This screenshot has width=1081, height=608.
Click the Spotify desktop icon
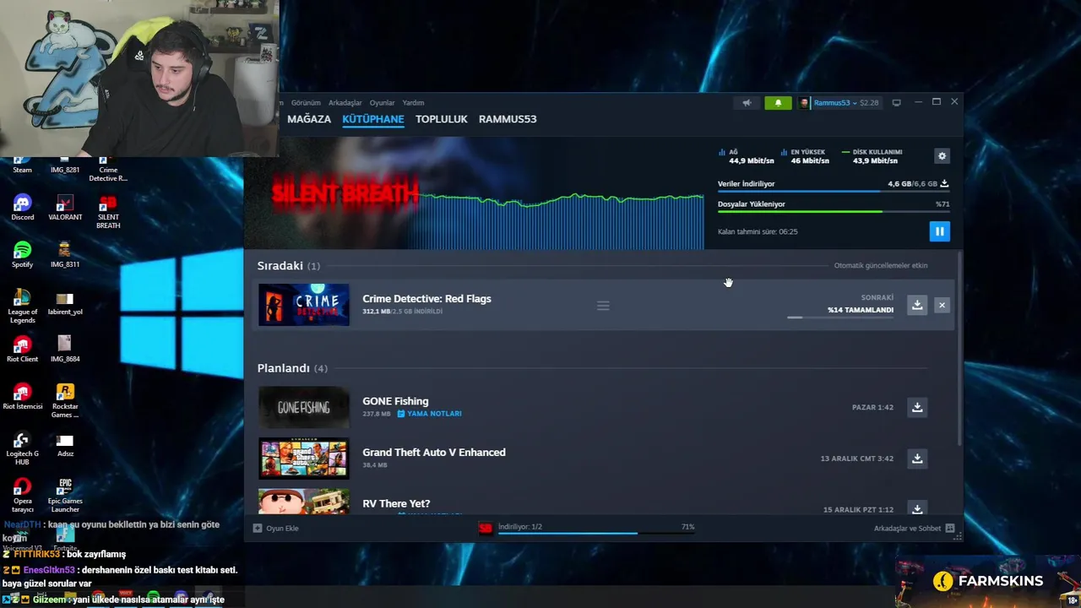(23, 255)
